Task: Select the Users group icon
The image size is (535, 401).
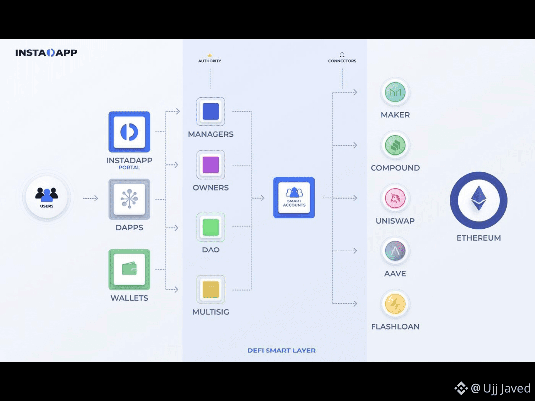Action: tap(47, 197)
